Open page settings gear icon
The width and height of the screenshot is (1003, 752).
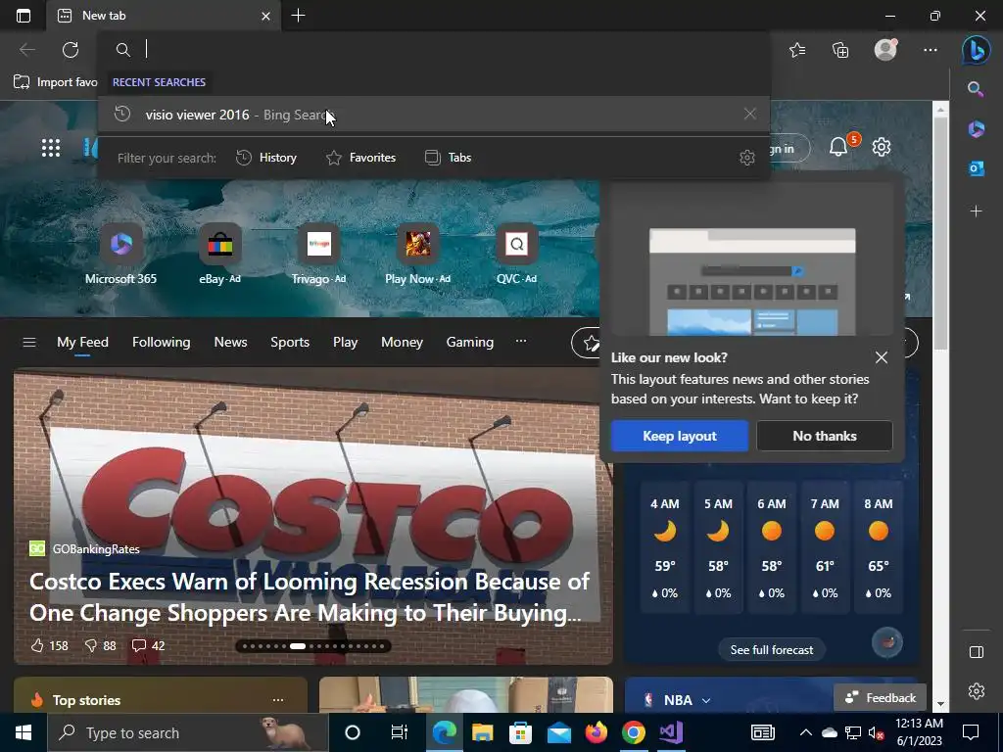pos(882,147)
